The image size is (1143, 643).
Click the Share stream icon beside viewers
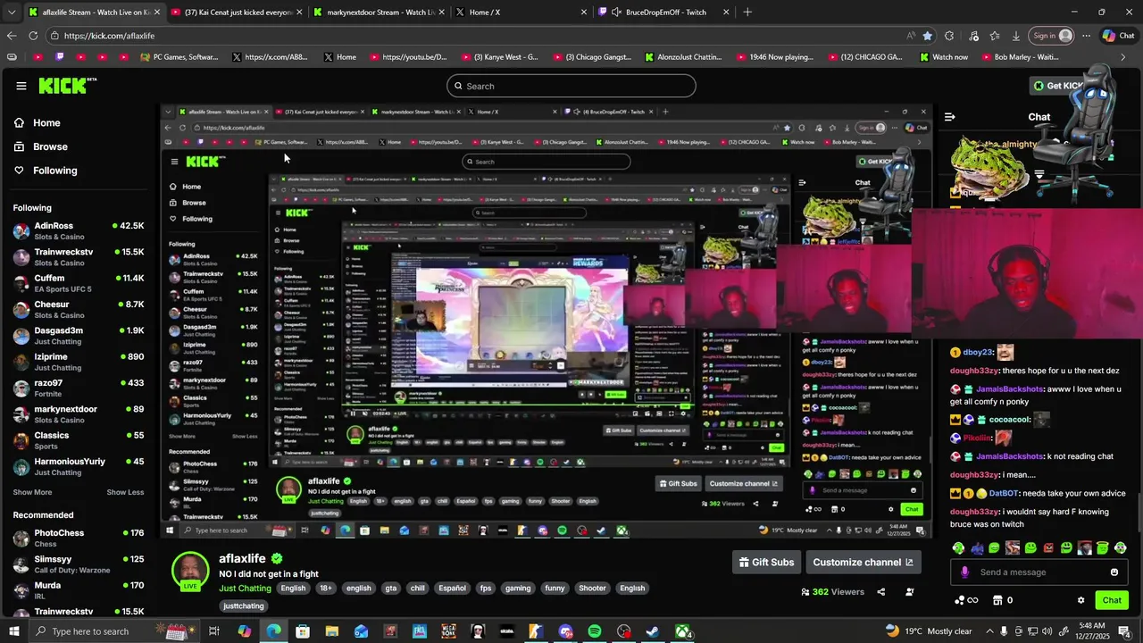(x=880, y=592)
